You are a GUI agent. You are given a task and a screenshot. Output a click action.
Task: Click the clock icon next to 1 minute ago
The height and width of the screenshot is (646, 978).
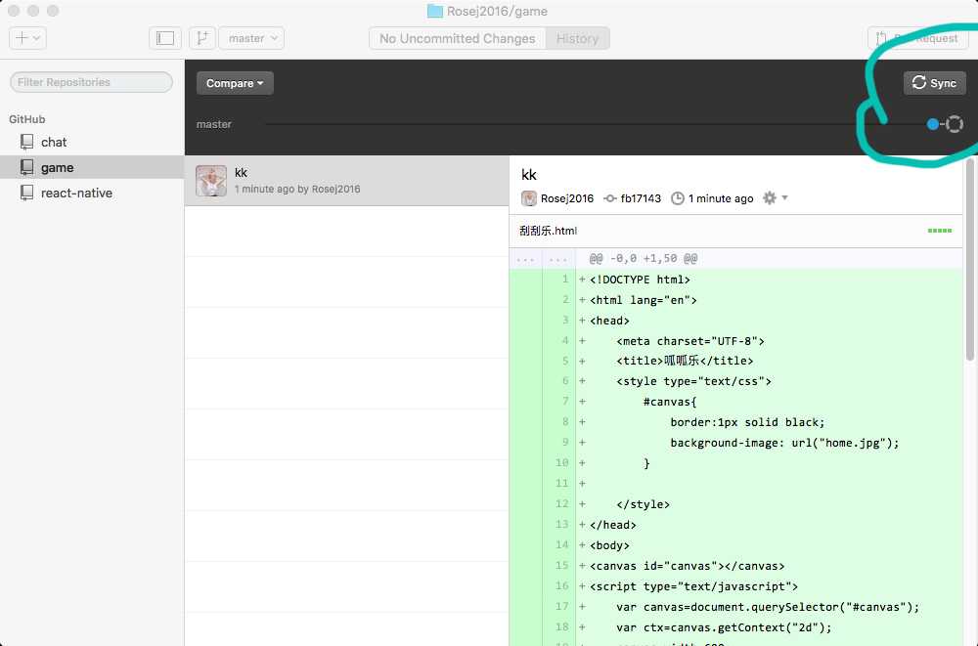point(678,198)
